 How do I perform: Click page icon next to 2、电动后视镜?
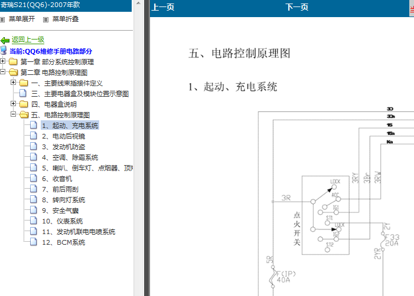[x=34, y=136]
